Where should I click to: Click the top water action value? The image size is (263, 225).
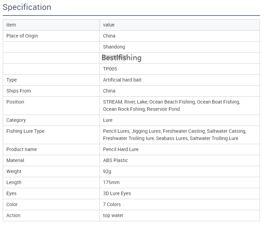113,216
